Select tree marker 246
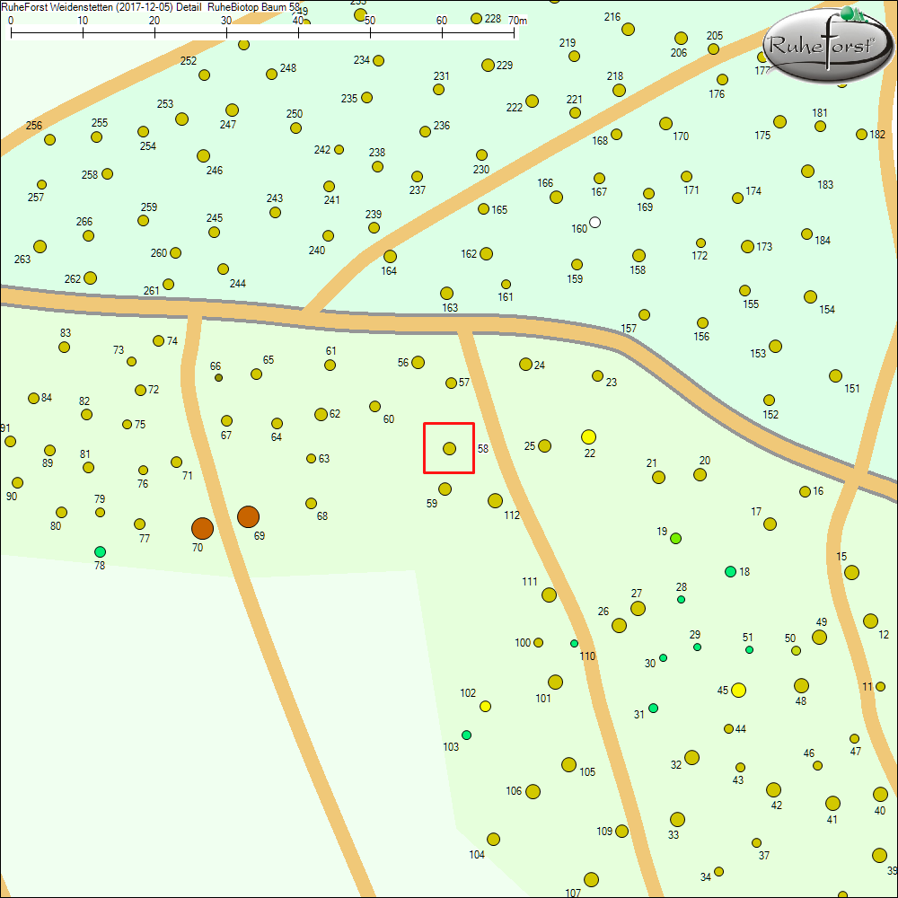Image resolution: width=898 pixels, height=898 pixels. pyautogui.click(x=203, y=155)
